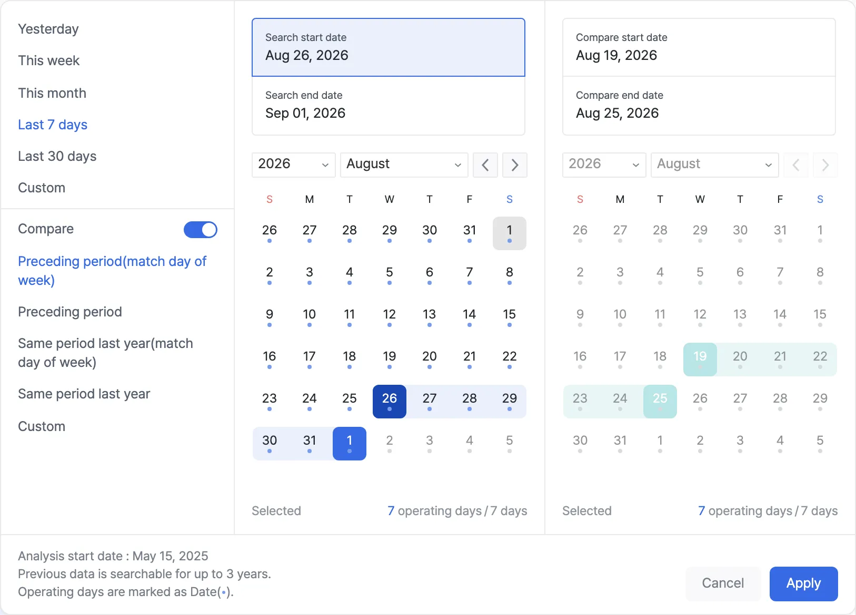
Task: Pick August 15 in search calendar
Action: [510, 317]
